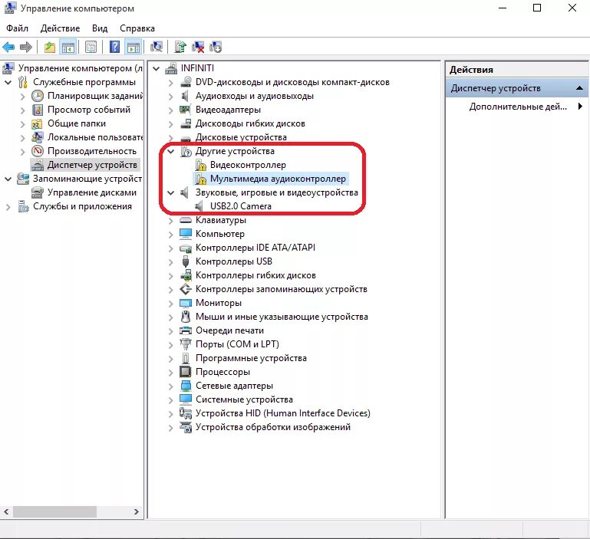The width and height of the screenshot is (590, 539).
Task: Click the Update driver toolbar icon
Action: (180, 47)
